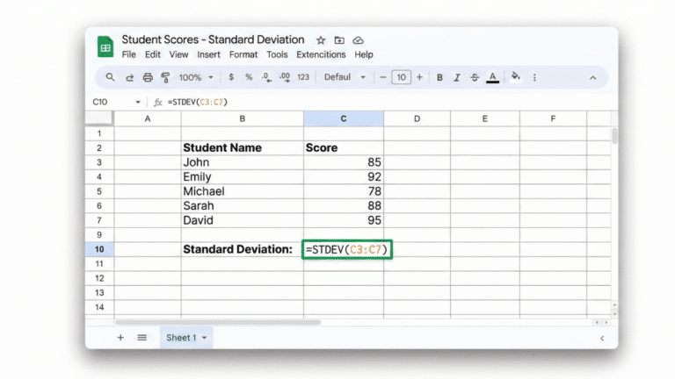This screenshot has width=675, height=379.
Task: Click cell C10 with the STDEV formula
Action: [347, 249]
